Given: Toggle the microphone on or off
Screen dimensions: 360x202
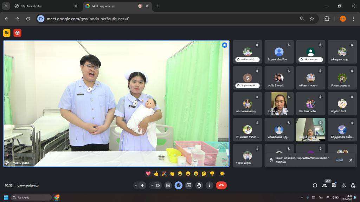Looking at the screenshot, I should [143, 185].
